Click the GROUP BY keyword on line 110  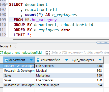pyautogui.click(x=23, y=25)
